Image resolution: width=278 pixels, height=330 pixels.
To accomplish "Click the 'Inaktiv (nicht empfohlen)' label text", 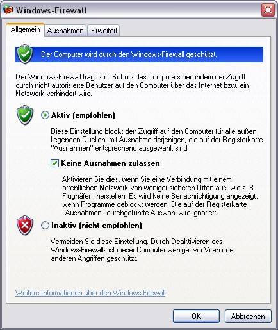I will point(97,226).
